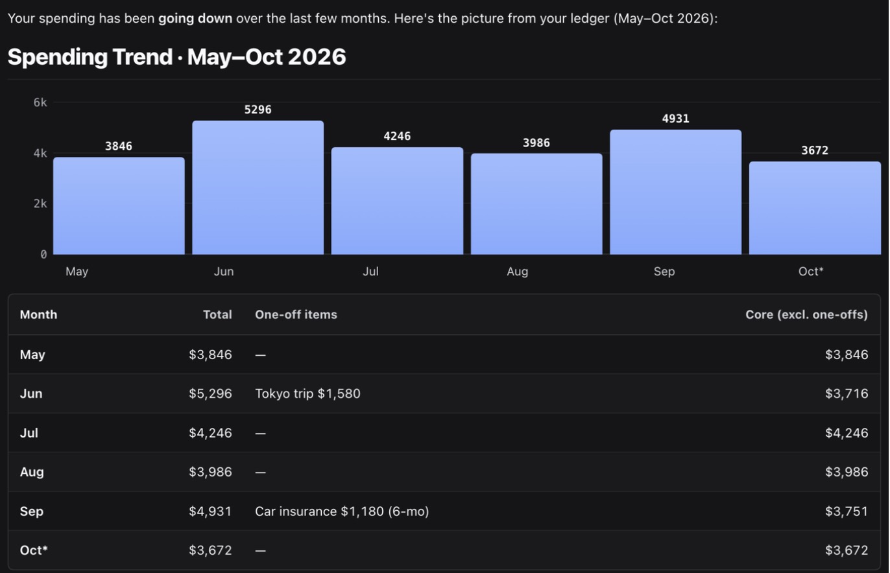Viewport: 890px width, 573px height.
Task: Click the $4,931 total in the Sep row
Action: click(x=210, y=511)
